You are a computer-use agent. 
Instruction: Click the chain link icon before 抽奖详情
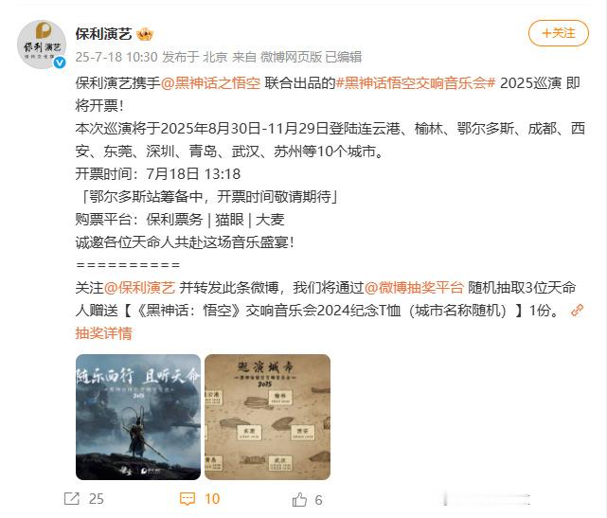click(578, 311)
